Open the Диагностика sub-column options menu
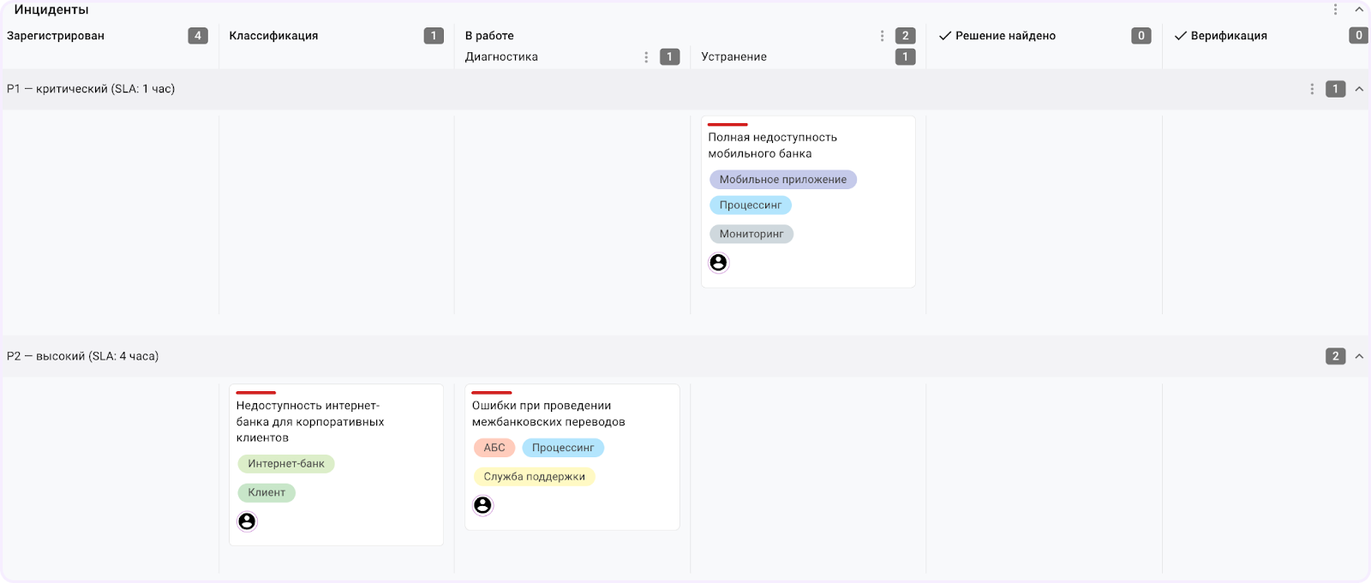 click(646, 57)
